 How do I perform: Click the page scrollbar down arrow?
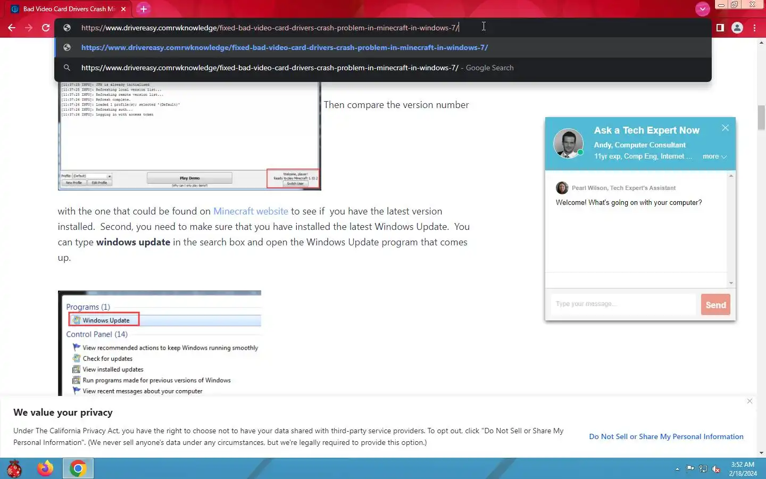click(761, 453)
